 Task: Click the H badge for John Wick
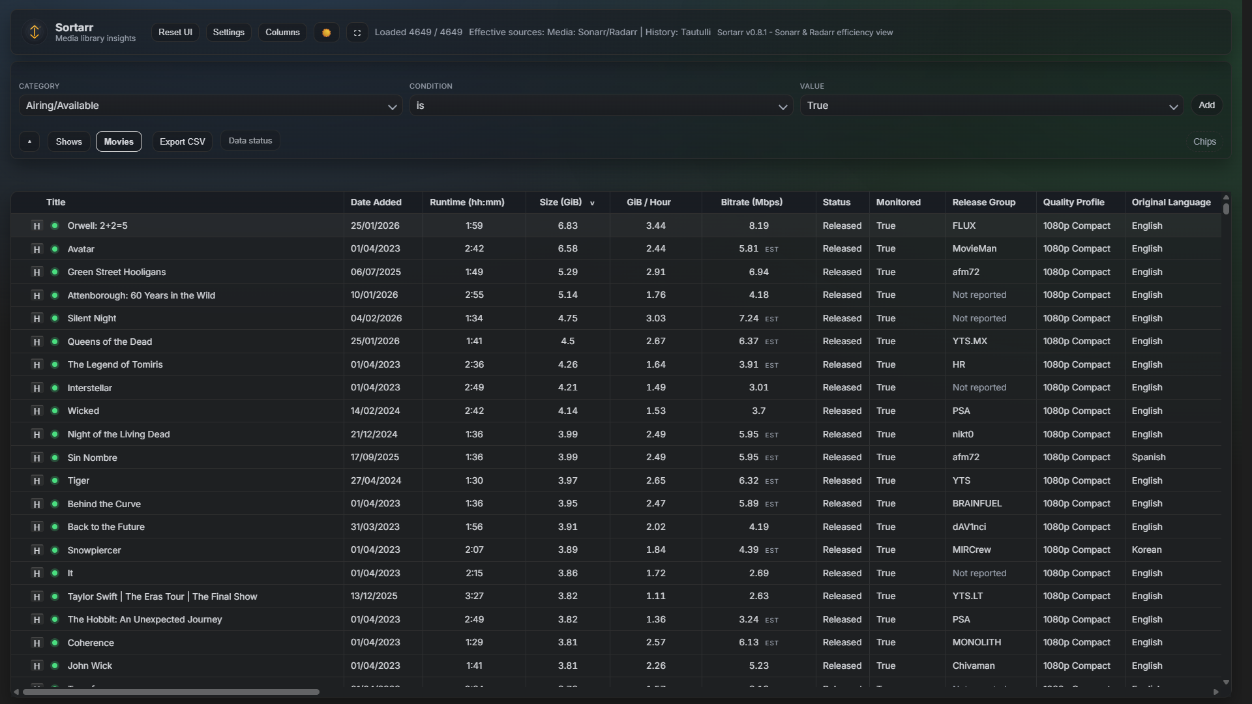[x=37, y=666]
